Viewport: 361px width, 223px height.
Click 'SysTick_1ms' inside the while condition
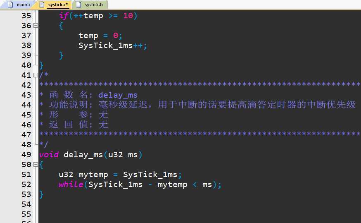click(x=115, y=185)
